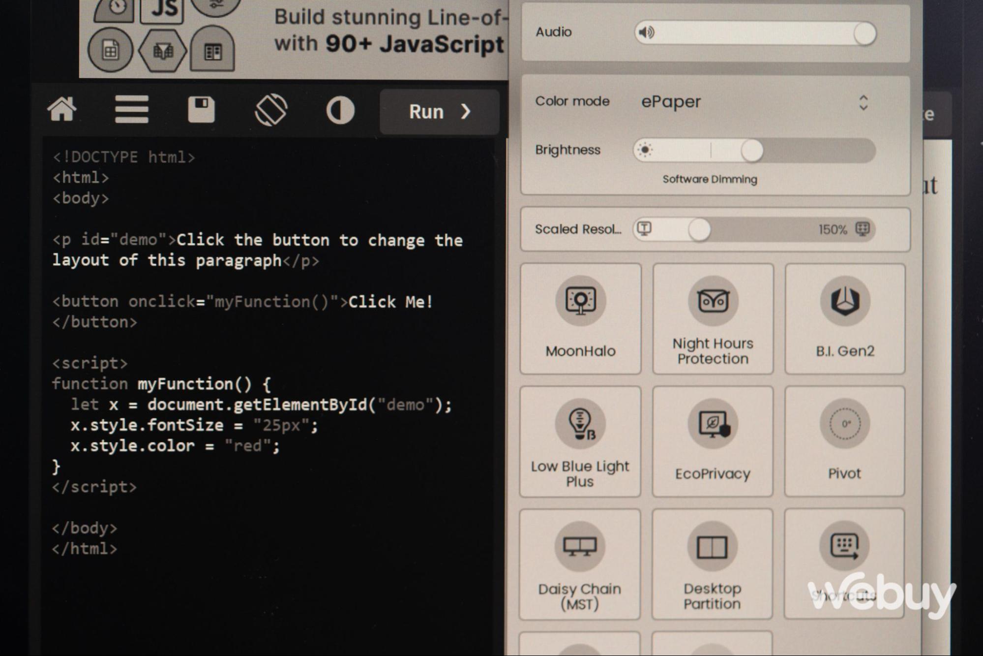Click the closing </html> tag line
The image size is (983, 656).
85,549
